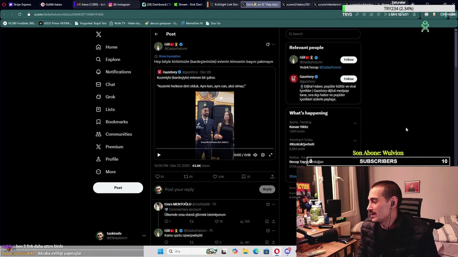Play the embedded video
The height and width of the screenshot is (257, 458).
click(x=159, y=155)
